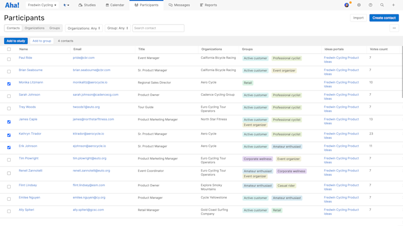The image size is (403, 226).
Task: Click the Email column header
Action: (77, 49)
